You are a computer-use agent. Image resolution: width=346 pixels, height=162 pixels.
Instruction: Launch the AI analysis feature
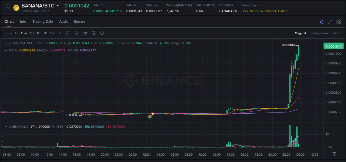[321, 22]
